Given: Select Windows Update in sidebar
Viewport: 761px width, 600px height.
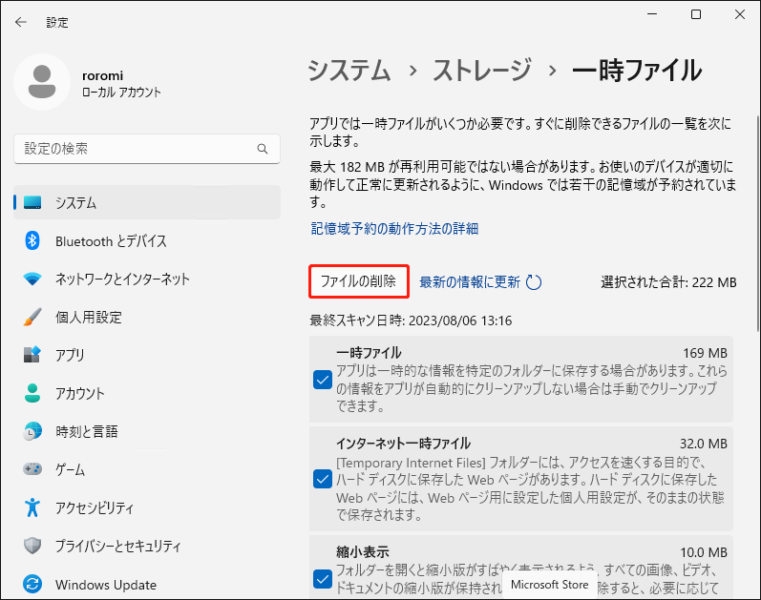Looking at the screenshot, I should [x=147, y=584].
